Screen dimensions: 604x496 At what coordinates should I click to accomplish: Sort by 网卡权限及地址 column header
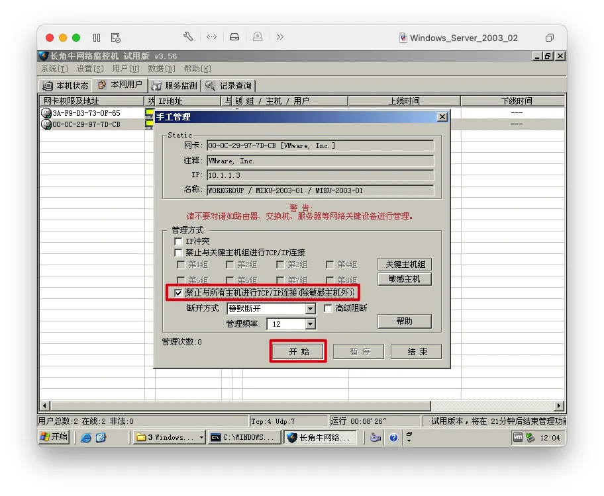coord(91,101)
